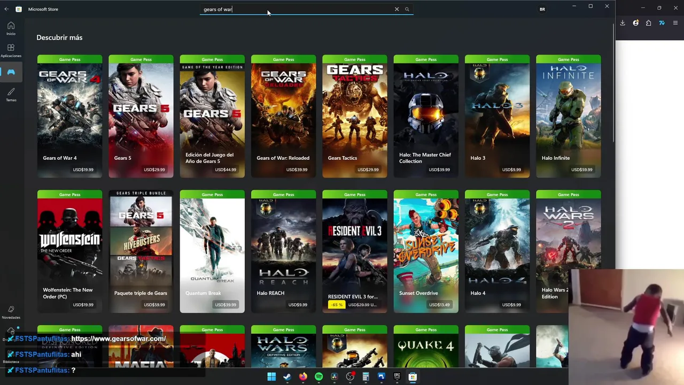Open Halo: The Master Chief Collection card
This screenshot has height=385, width=684.
(x=426, y=116)
